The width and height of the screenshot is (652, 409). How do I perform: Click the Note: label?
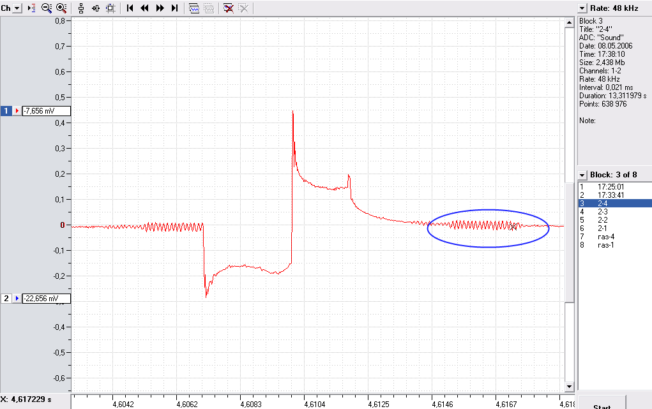coord(587,121)
